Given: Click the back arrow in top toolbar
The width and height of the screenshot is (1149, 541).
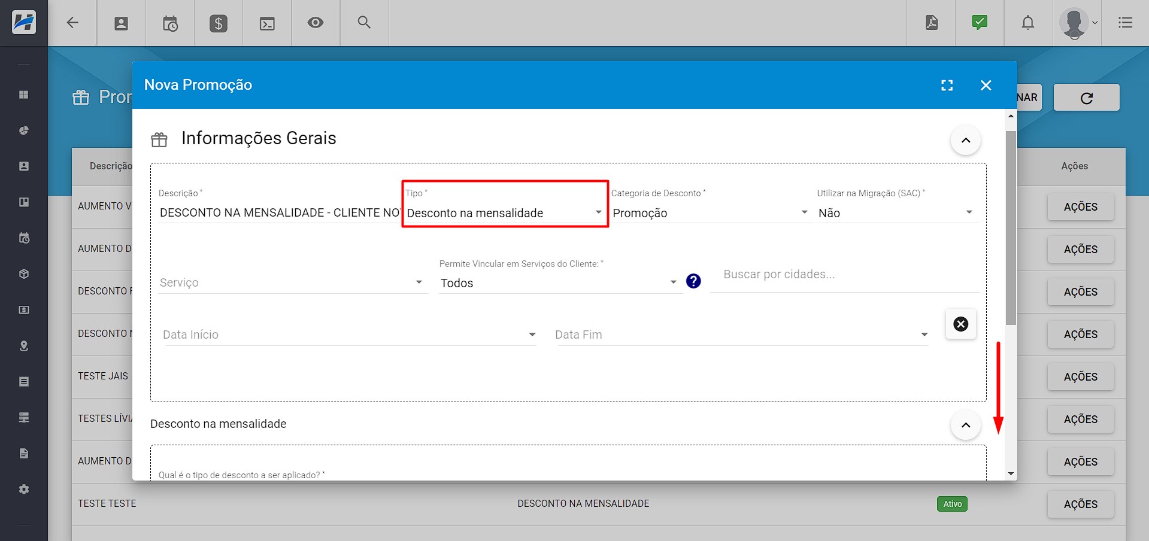Looking at the screenshot, I should [72, 23].
